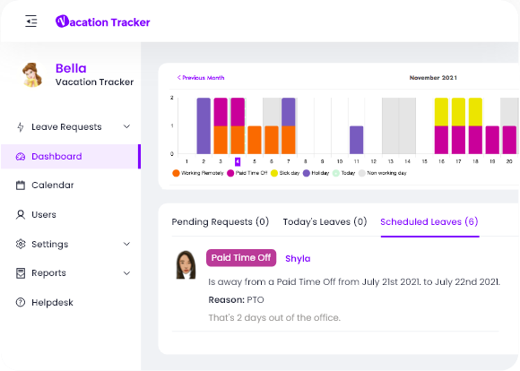Switch to Today's Leaves (0) tab
This screenshot has width=520, height=371.
(x=325, y=222)
